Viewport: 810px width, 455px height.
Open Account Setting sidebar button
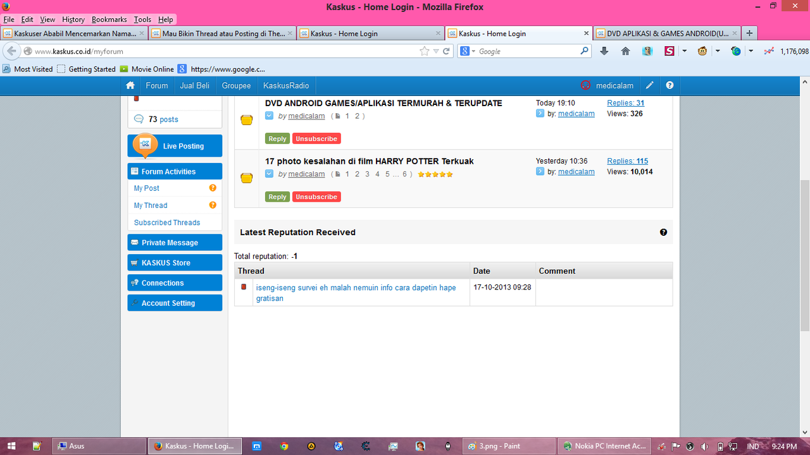(175, 303)
